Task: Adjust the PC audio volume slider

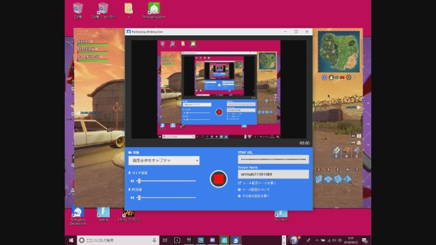Action: (x=166, y=198)
